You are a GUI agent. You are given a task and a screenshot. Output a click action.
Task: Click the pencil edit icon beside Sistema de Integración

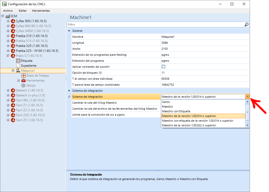click(69, 97)
